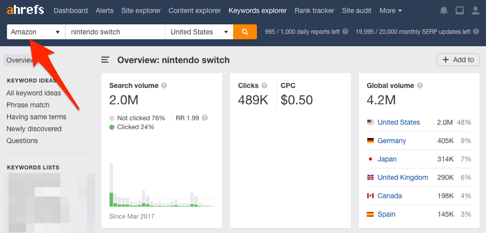This screenshot has height=233, width=486.
Task: Click the Clicked 24% legend entry
Action: point(132,127)
